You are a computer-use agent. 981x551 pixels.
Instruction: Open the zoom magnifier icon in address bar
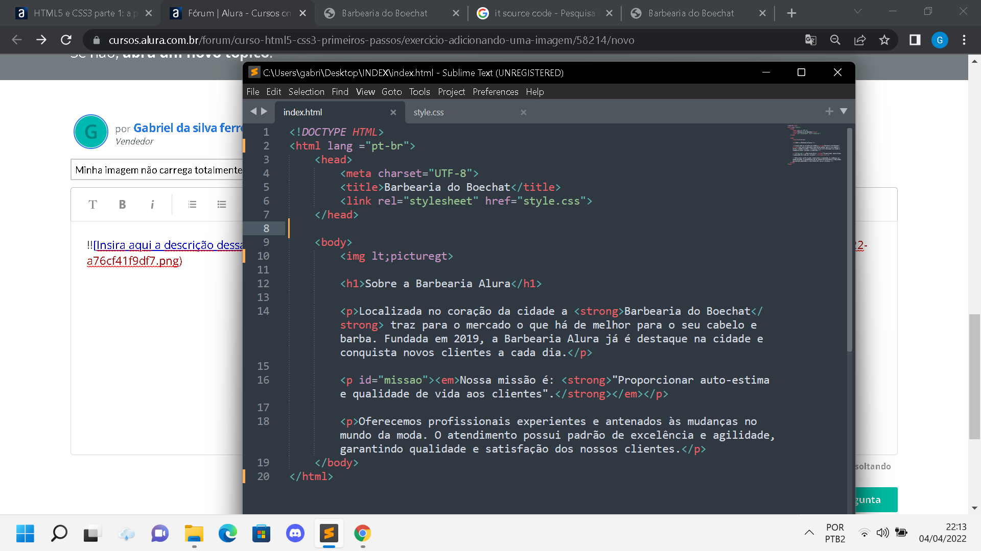tap(835, 40)
